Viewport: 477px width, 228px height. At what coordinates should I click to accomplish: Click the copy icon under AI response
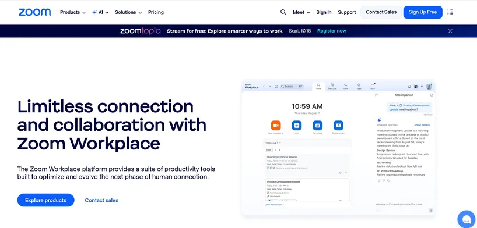point(388,181)
